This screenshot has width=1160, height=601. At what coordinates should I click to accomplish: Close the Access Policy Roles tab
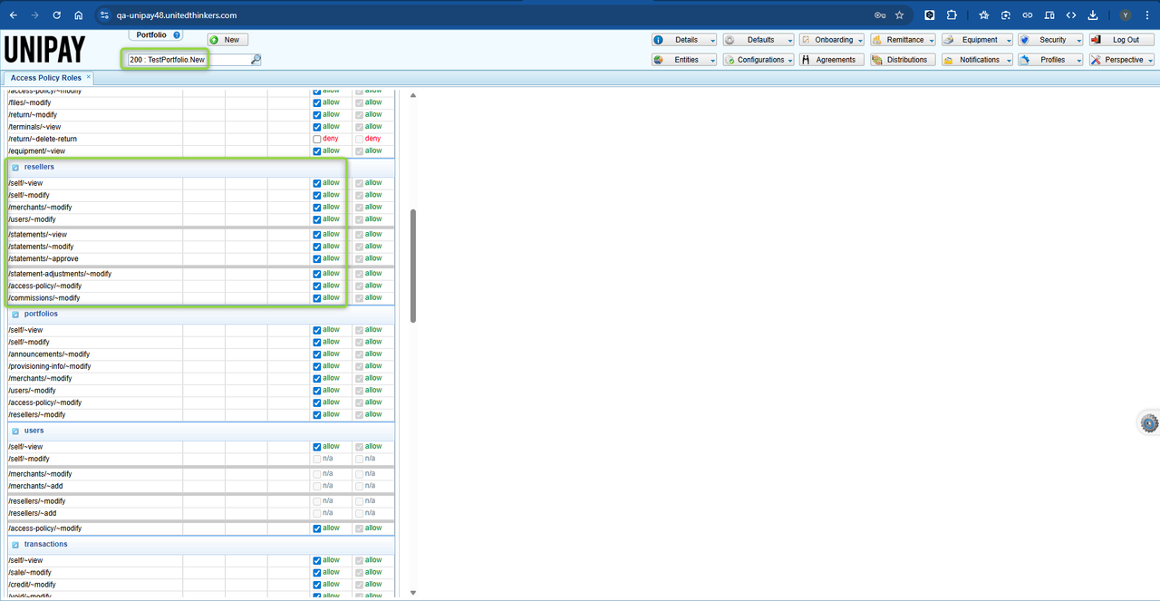pos(89,77)
